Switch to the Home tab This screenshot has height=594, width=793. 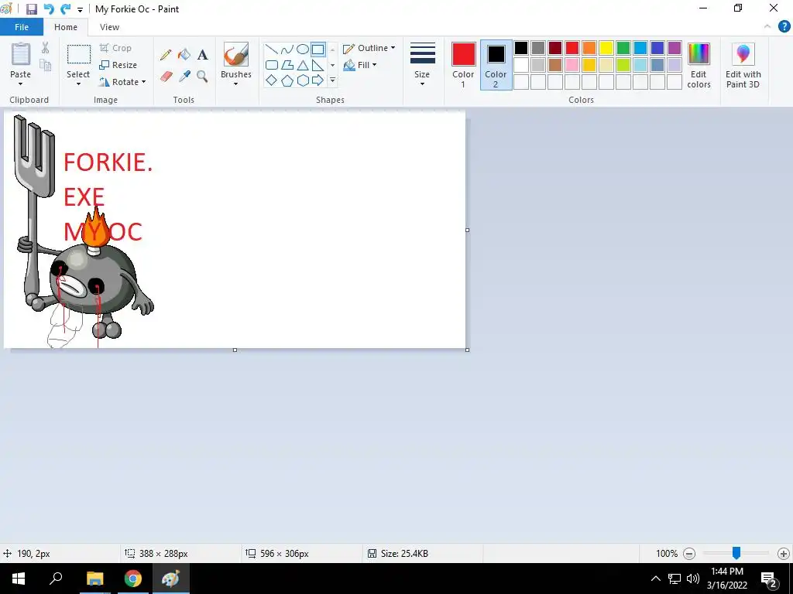click(x=66, y=27)
